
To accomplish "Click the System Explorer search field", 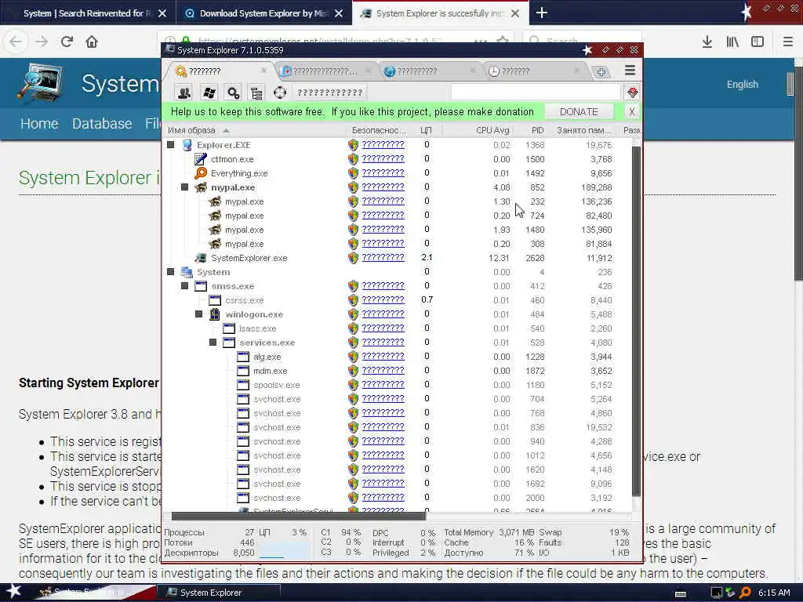I will 536,92.
